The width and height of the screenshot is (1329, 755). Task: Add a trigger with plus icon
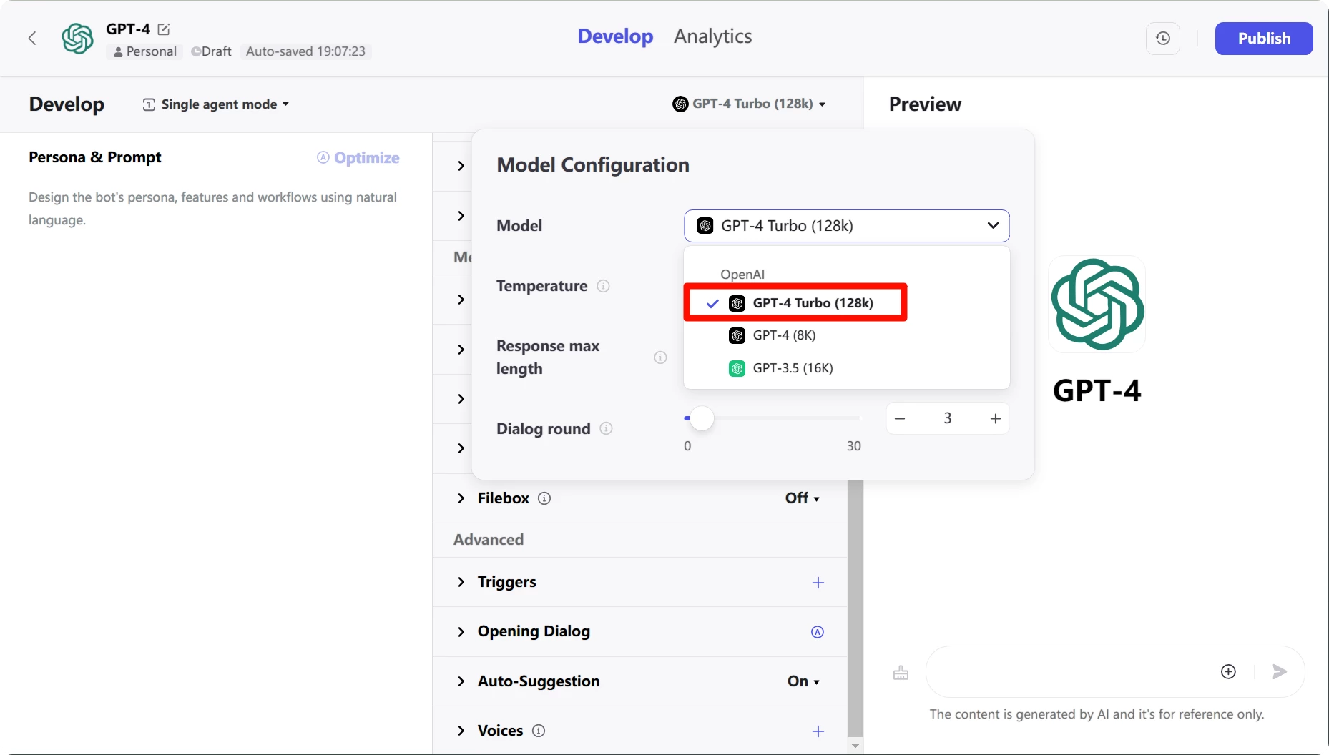(818, 583)
